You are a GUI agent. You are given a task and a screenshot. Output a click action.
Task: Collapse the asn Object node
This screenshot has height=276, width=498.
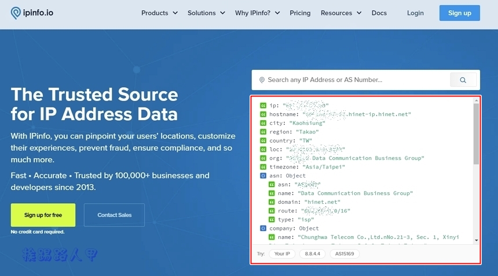tap(263, 176)
